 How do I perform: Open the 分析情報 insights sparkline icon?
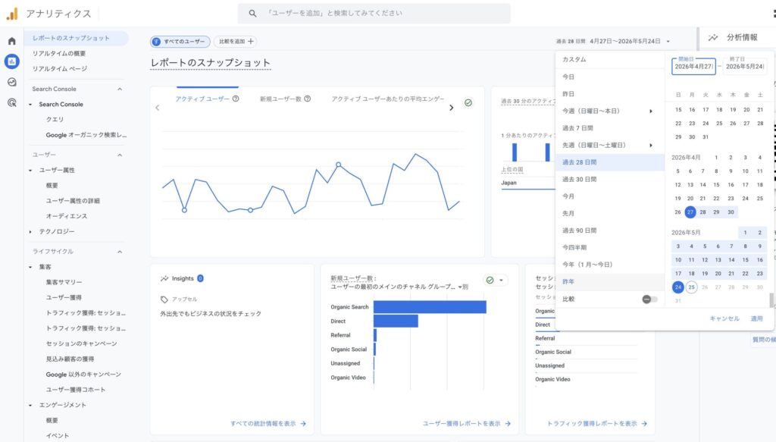click(x=712, y=38)
